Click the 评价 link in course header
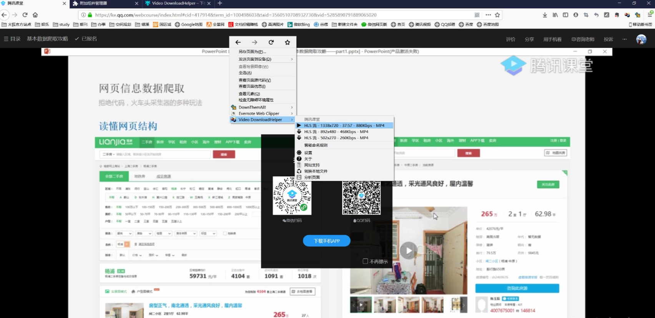The image size is (655, 318). (x=510, y=39)
